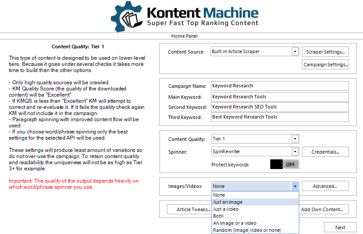The height and width of the screenshot is (234, 363).
Task: Click the Advanced button
Action: (325, 186)
